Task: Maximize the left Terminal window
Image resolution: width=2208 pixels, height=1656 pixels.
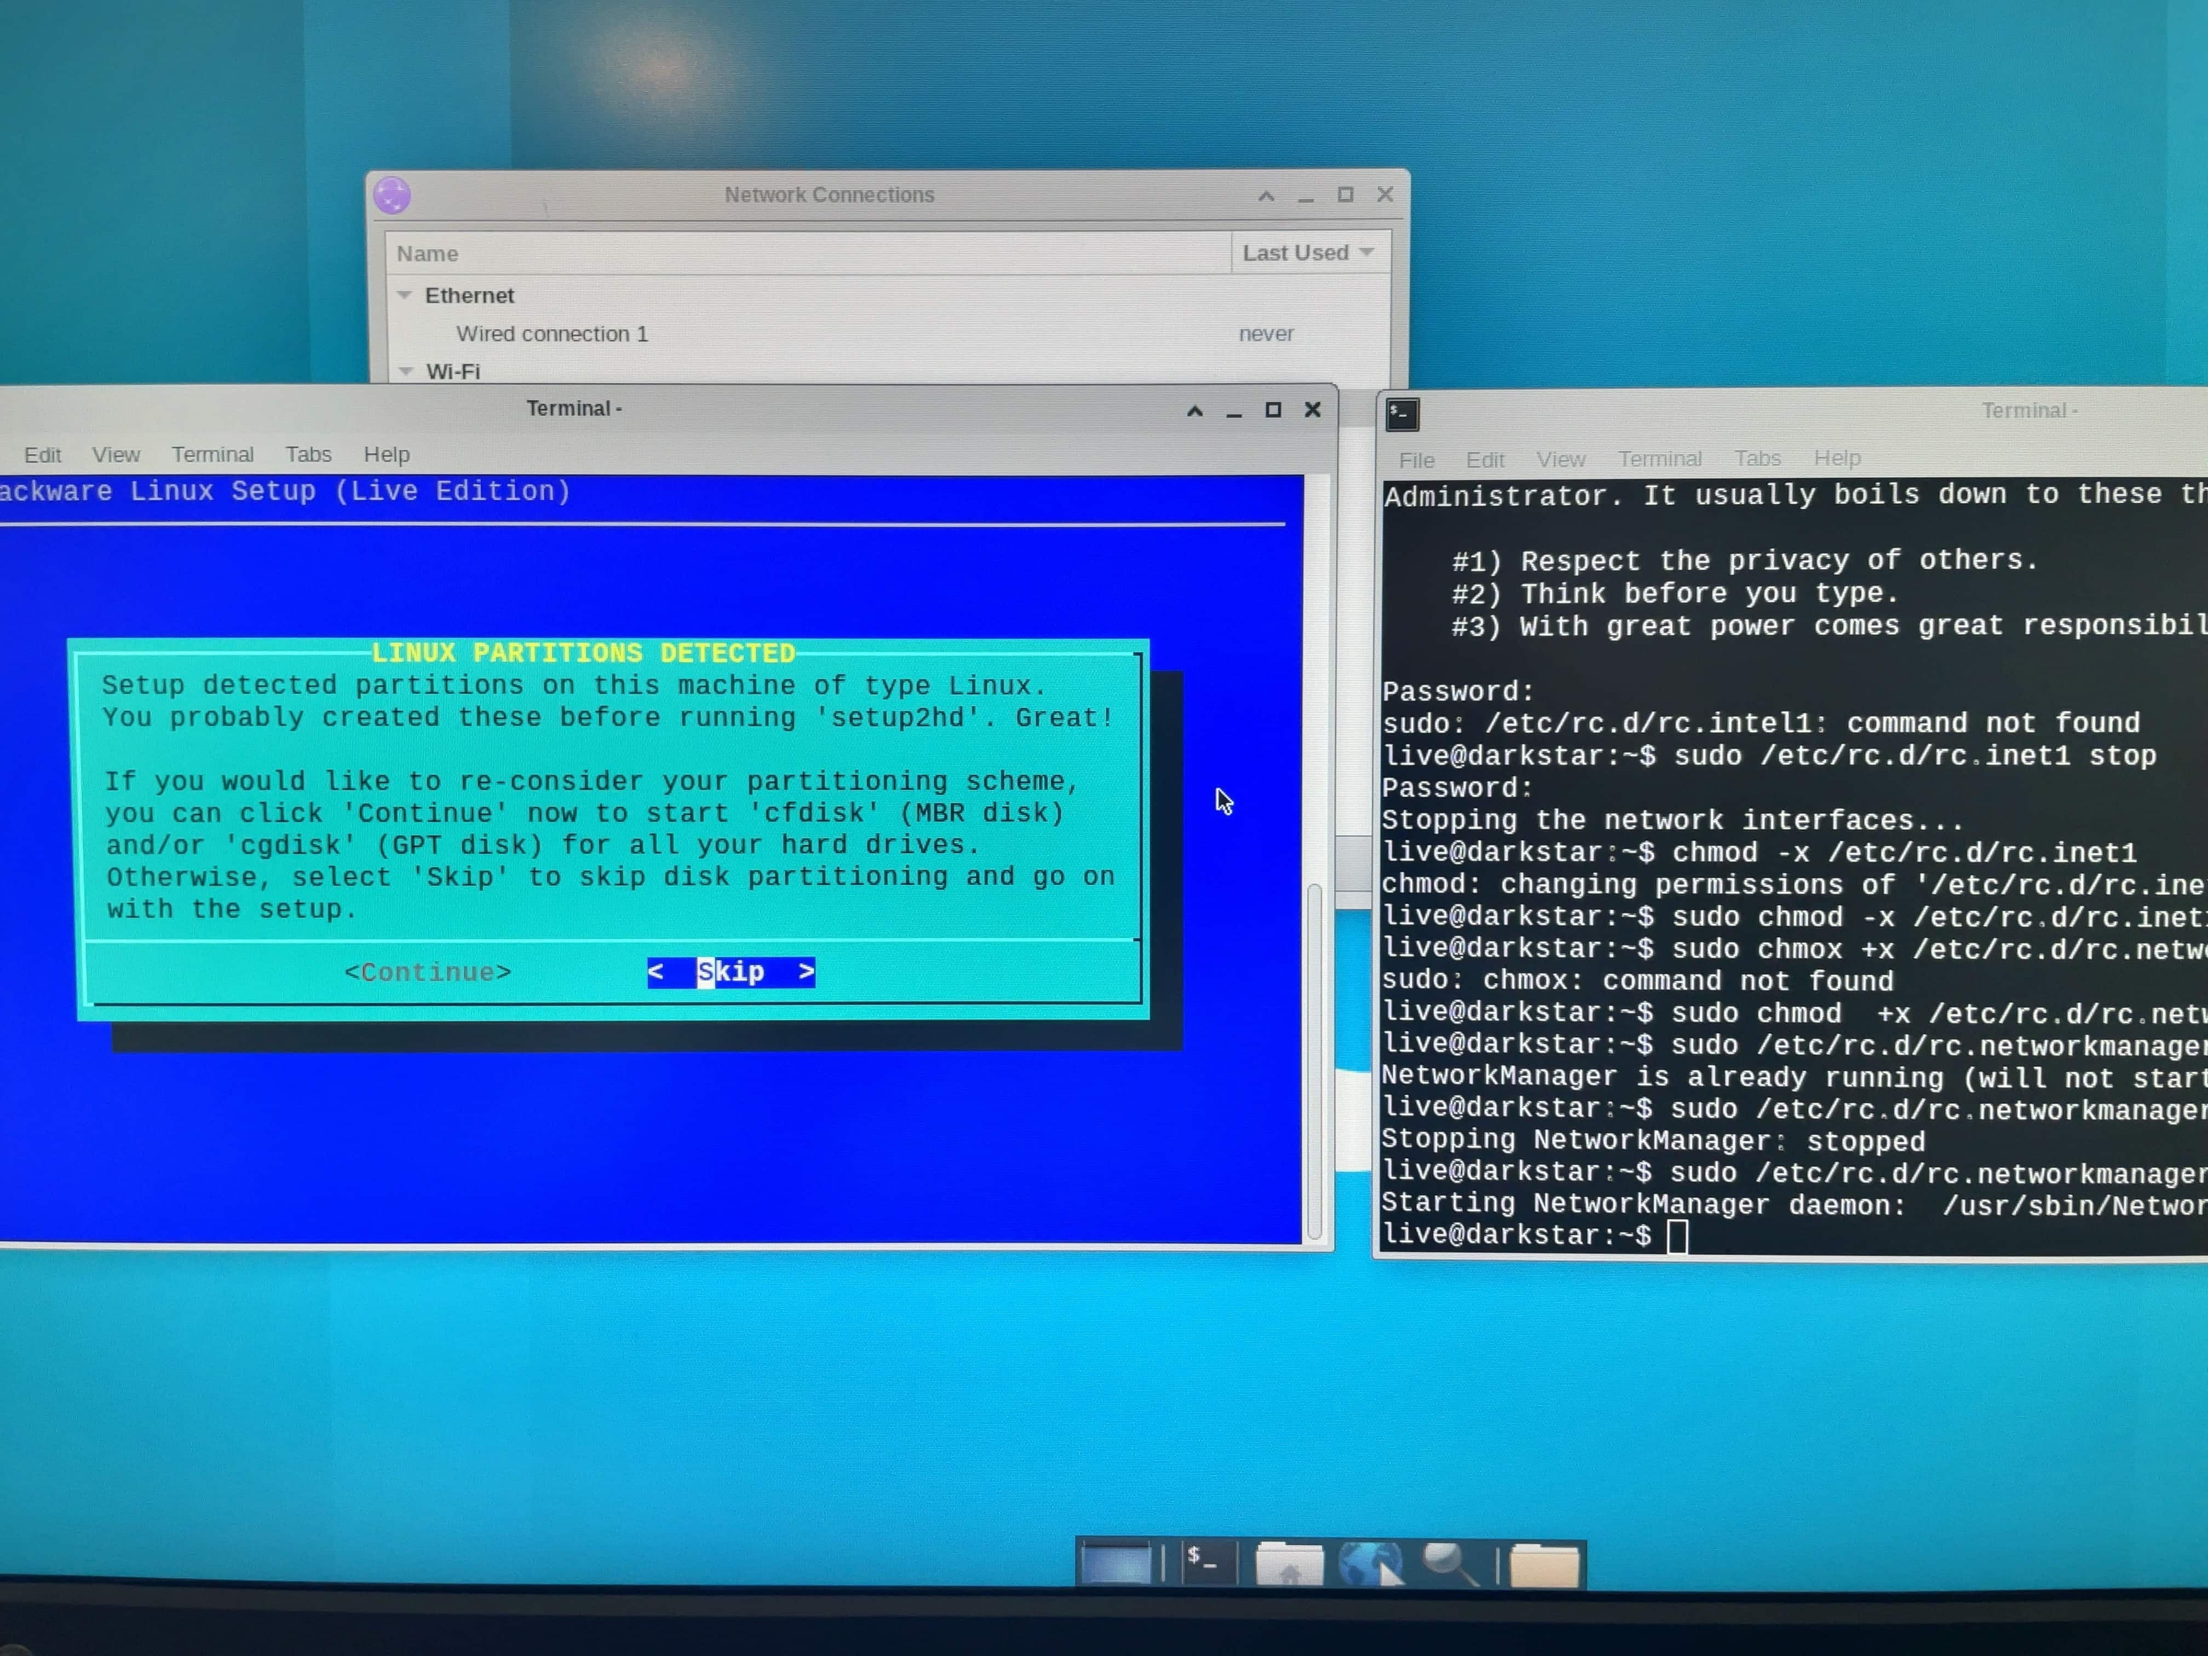Action: (1273, 410)
